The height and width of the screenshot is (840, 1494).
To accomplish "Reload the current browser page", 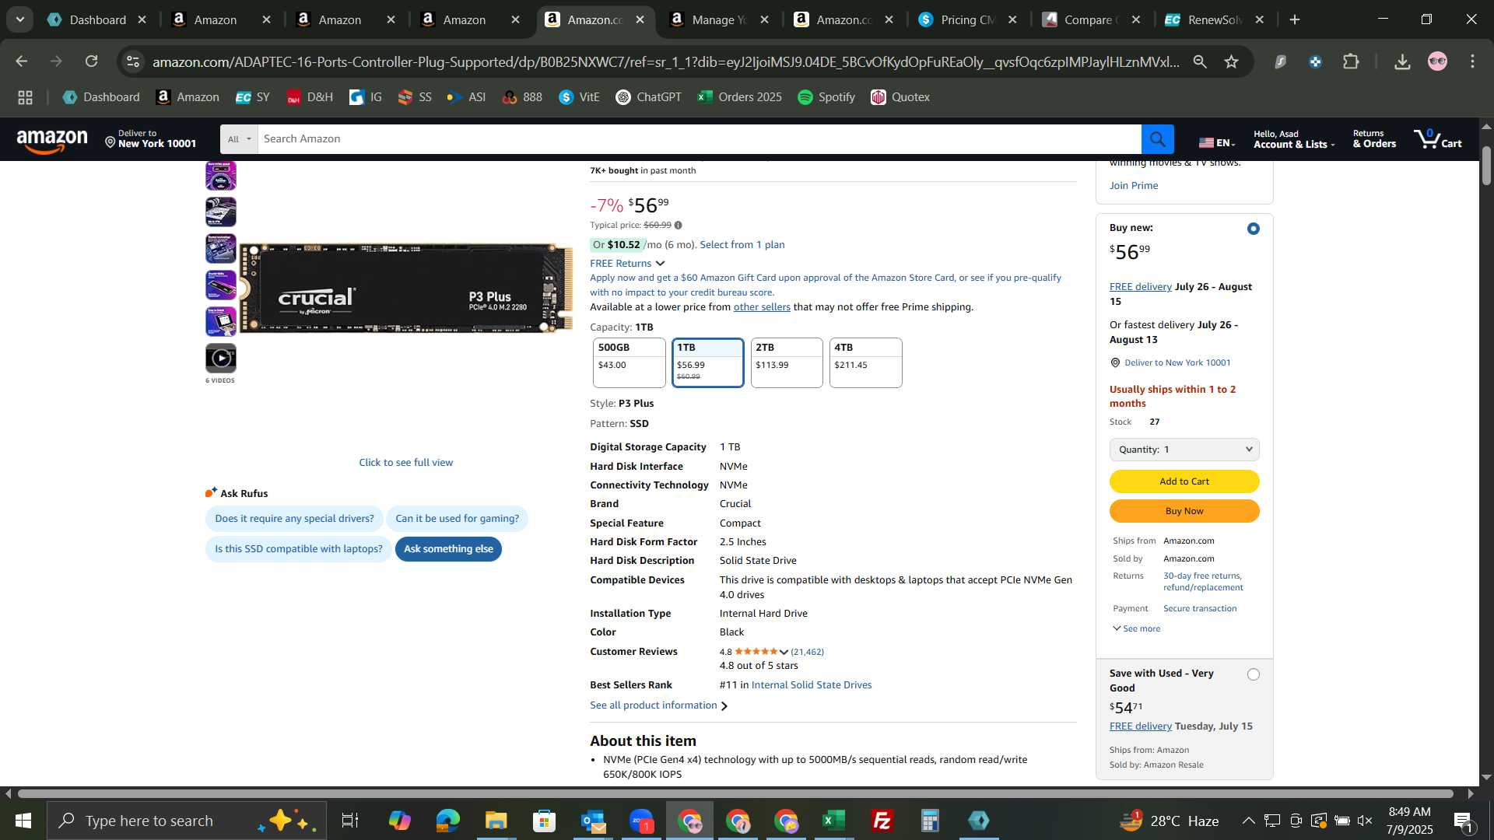I will coord(92,61).
